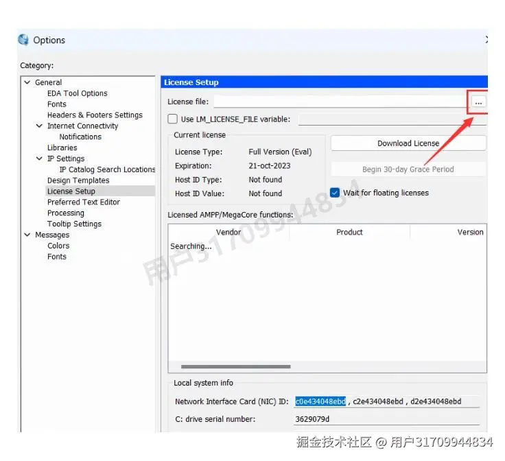Click the Version column header
The width and height of the screenshot is (505, 461).
click(448, 232)
